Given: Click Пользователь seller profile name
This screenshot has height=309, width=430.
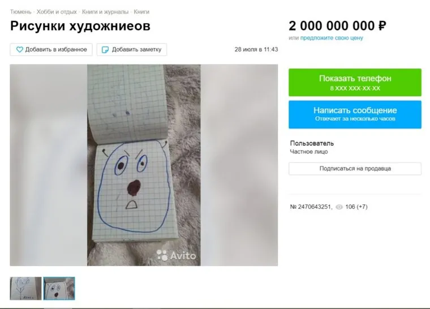Looking at the screenshot, I should [x=312, y=143].
